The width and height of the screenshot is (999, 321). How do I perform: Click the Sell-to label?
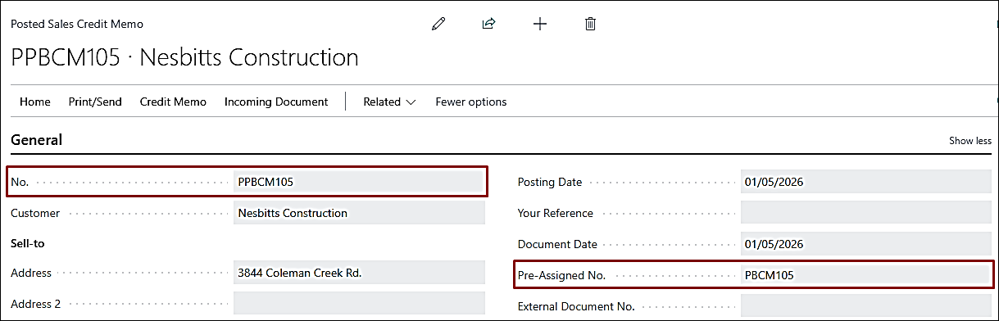[x=27, y=243]
